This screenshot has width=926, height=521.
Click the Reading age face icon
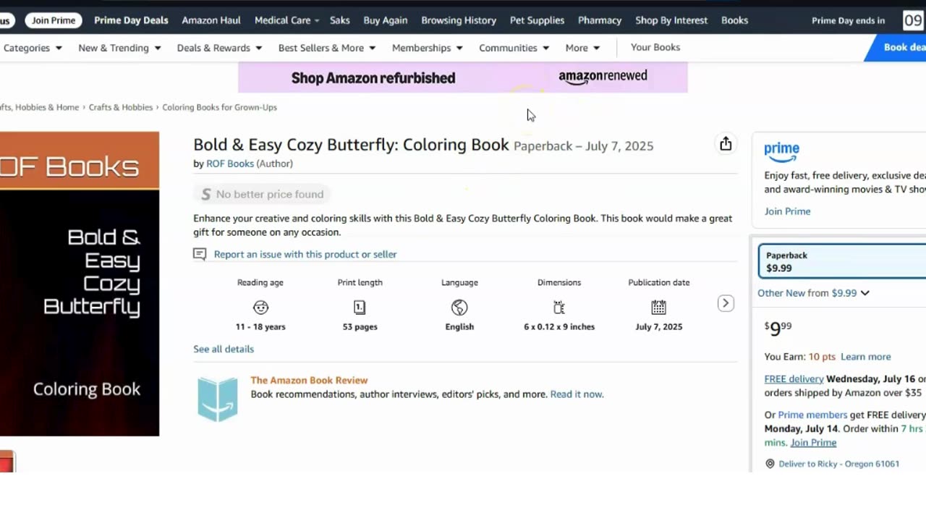260,308
